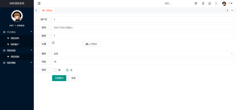Click the large sidebar profile avatar

coord(17,16)
